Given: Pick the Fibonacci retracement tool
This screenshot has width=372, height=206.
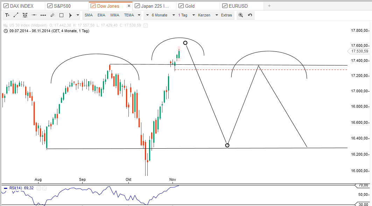Looking at the screenshot, I should pyautogui.click(x=25, y=15).
